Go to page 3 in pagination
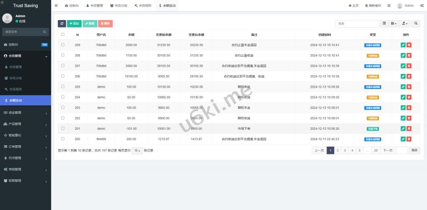The height and width of the screenshot is (210, 427). [x=345, y=150]
